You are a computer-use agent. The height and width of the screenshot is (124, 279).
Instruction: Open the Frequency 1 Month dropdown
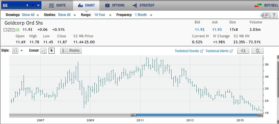[144, 15]
